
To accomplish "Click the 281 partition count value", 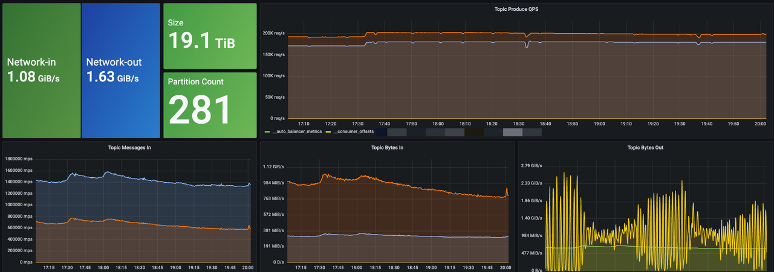I will coord(200,110).
